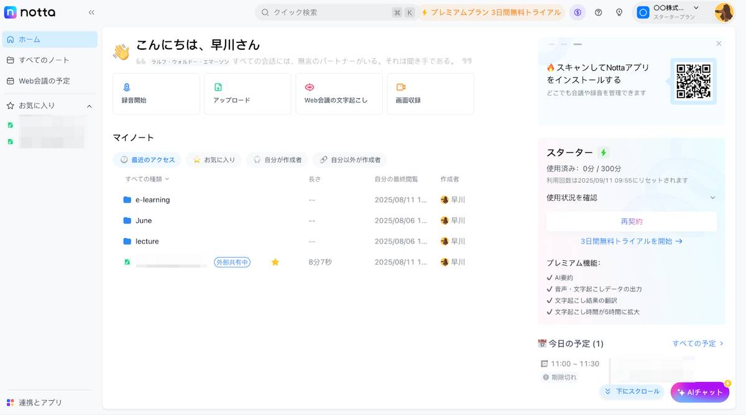Select the お気に入り filter tab
The width and height of the screenshot is (746, 415).
point(214,160)
